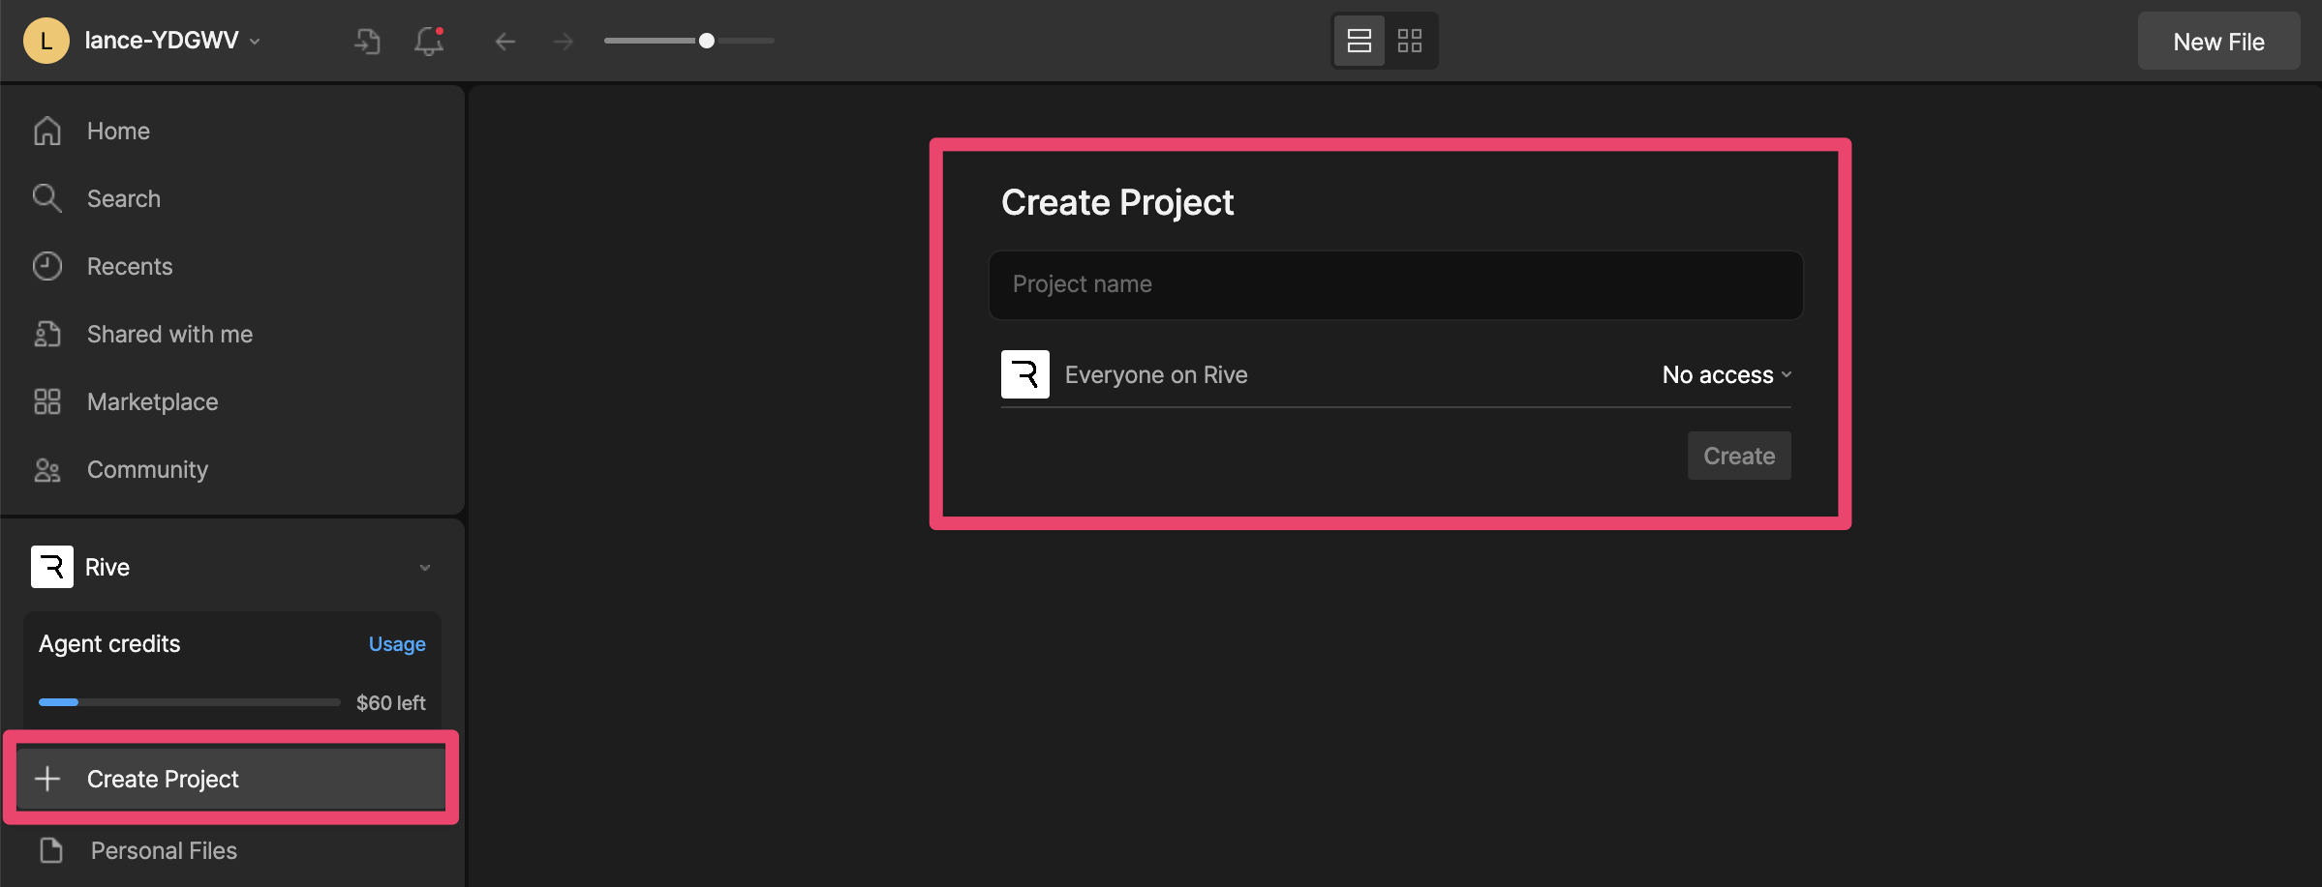Click the Home house icon
The width and height of the screenshot is (2322, 887).
coord(47,131)
